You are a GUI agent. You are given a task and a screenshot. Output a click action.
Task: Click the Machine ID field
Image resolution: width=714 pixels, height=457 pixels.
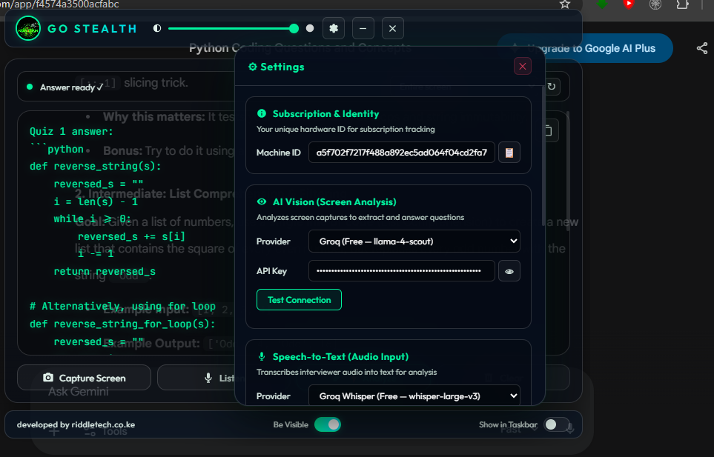(402, 153)
